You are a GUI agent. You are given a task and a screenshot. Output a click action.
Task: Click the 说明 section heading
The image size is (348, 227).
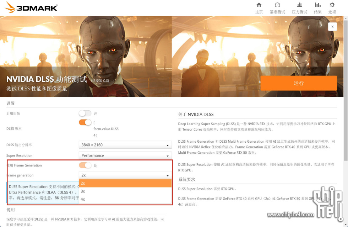(11, 210)
